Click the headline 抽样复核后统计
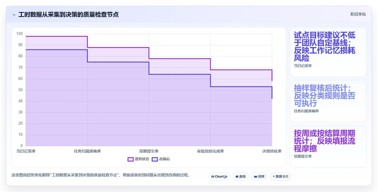The width and height of the screenshot is (378, 192). (x=325, y=96)
